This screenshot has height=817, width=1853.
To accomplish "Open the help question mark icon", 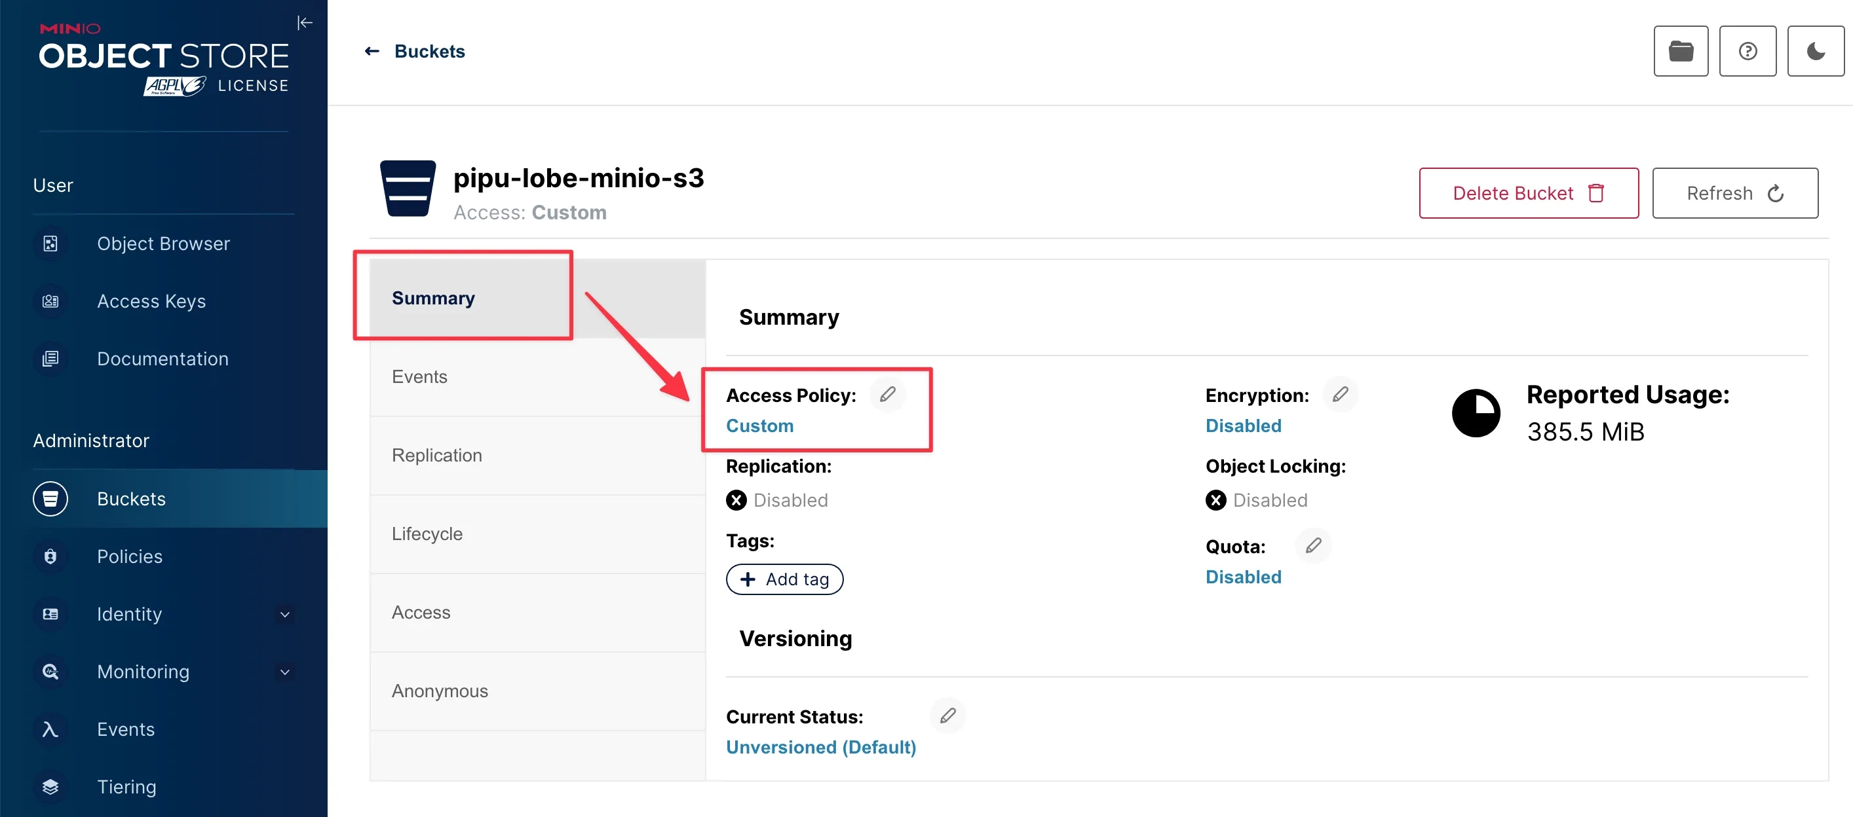I will (1748, 51).
